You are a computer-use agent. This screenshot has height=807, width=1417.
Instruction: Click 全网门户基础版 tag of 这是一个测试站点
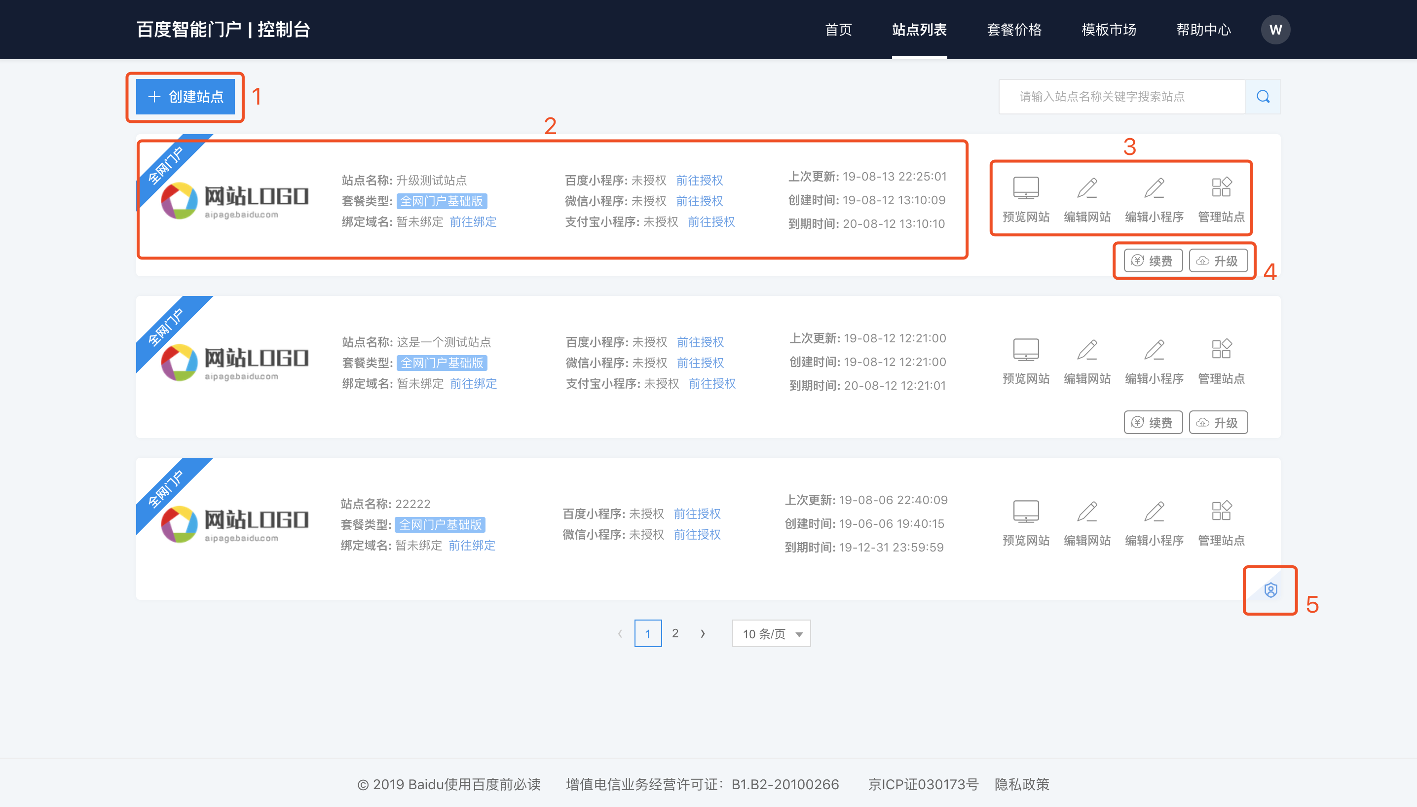tap(442, 363)
